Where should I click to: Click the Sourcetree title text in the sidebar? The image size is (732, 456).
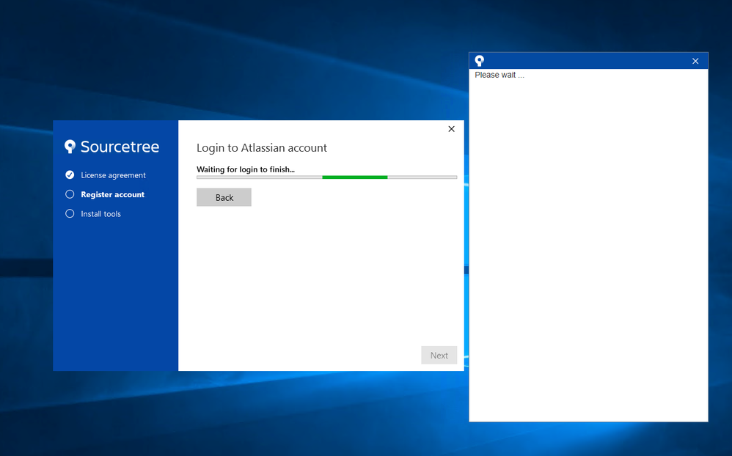click(x=120, y=147)
